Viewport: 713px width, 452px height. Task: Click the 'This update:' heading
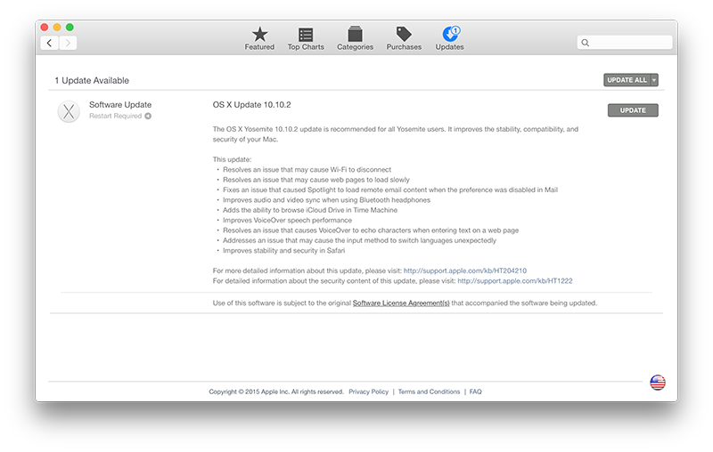[232, 160]
